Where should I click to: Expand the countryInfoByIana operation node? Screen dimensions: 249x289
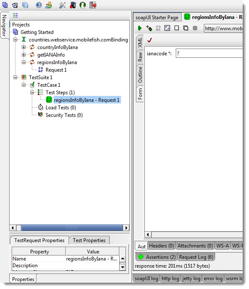point(23,47)
